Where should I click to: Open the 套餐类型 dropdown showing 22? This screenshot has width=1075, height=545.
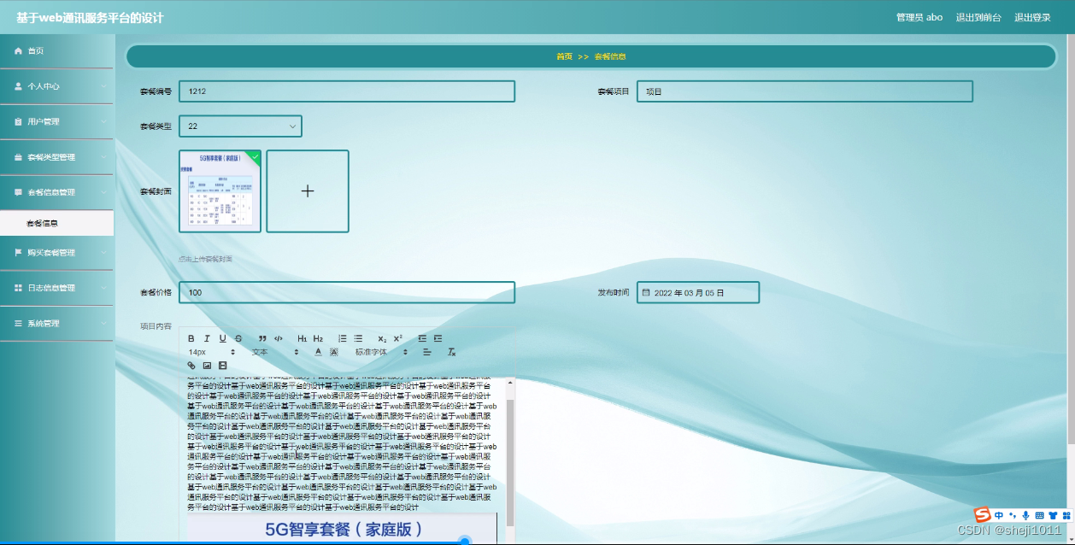coord(240,125)
